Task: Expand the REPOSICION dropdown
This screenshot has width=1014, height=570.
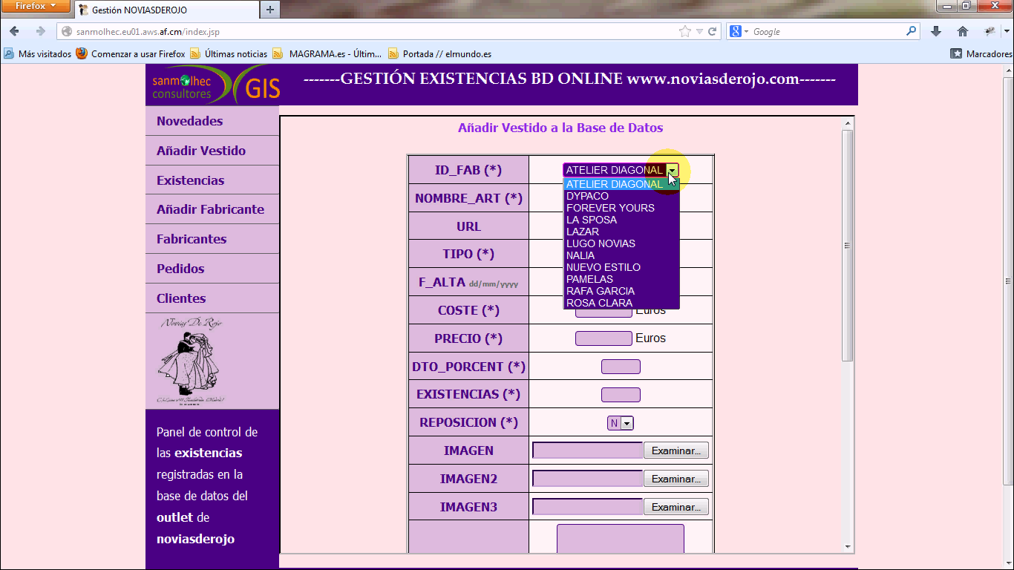Action: 627,423
